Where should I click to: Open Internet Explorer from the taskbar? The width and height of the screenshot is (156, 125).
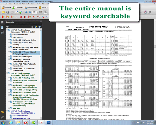(11, 123)
